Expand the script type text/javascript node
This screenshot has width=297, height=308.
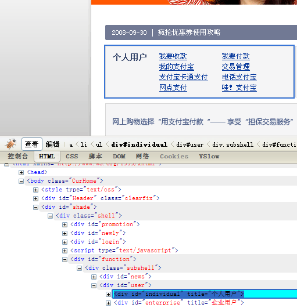[x=65, y=251]
